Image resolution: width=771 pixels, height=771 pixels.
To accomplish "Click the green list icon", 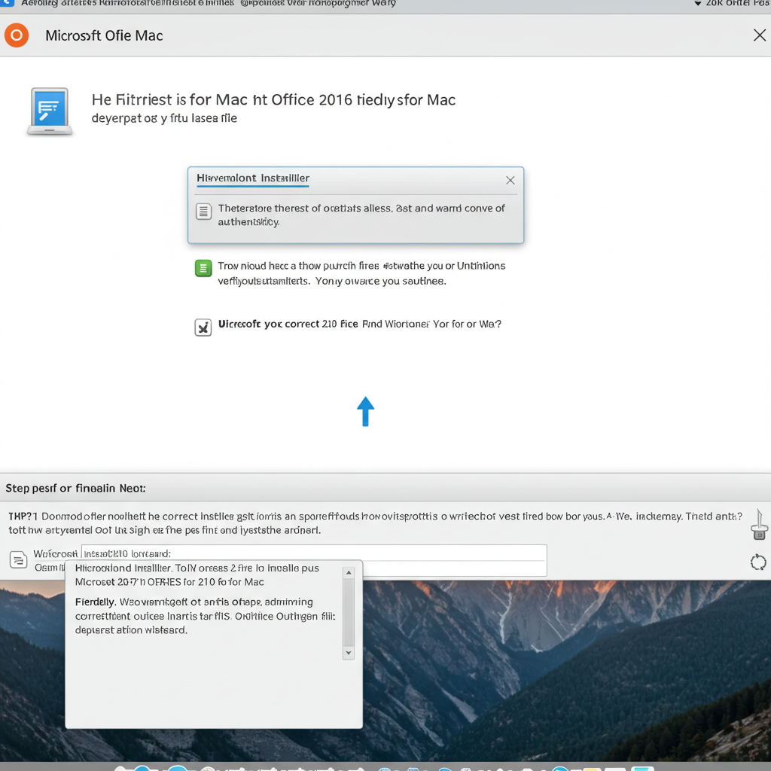I will (x=203, y=268).
